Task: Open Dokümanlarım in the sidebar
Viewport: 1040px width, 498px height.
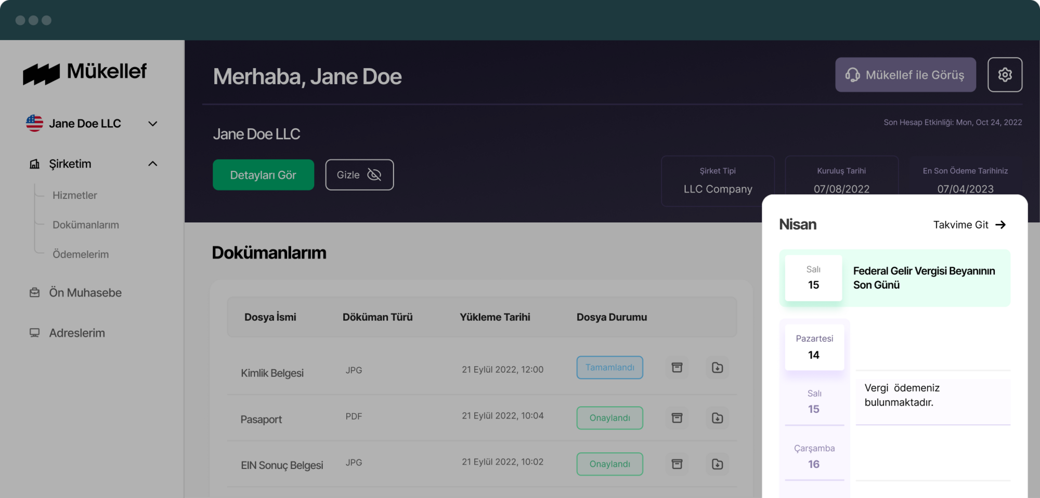Action: pos(86,225)
